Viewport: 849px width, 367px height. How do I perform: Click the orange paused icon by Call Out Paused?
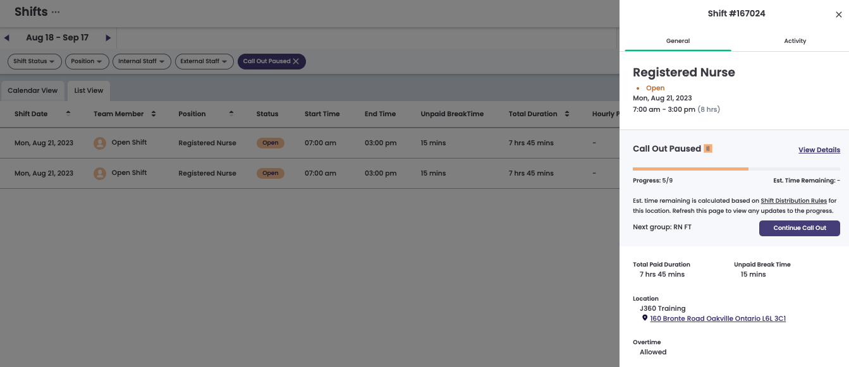pyautogui.click(x=708, y=149)
